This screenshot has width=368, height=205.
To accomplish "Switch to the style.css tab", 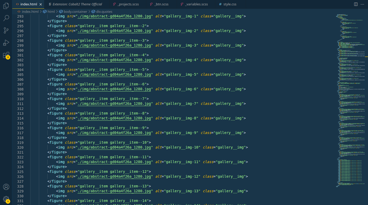I will pyautogui.click(x=230, y=4).
